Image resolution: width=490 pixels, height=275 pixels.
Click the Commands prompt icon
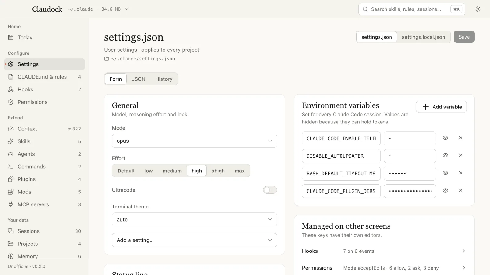(11, 167)
